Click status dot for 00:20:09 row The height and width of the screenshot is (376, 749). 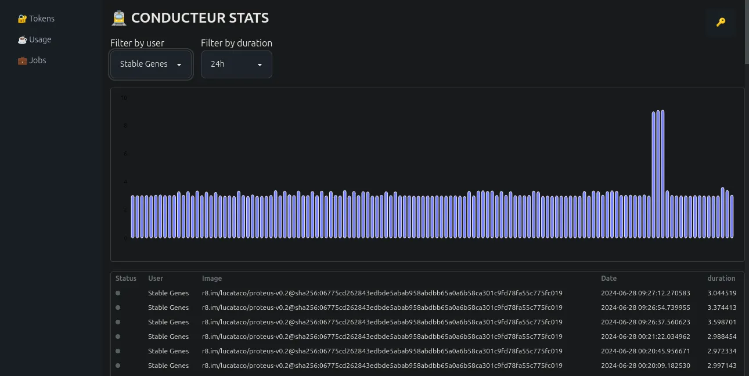click(118, 366)
